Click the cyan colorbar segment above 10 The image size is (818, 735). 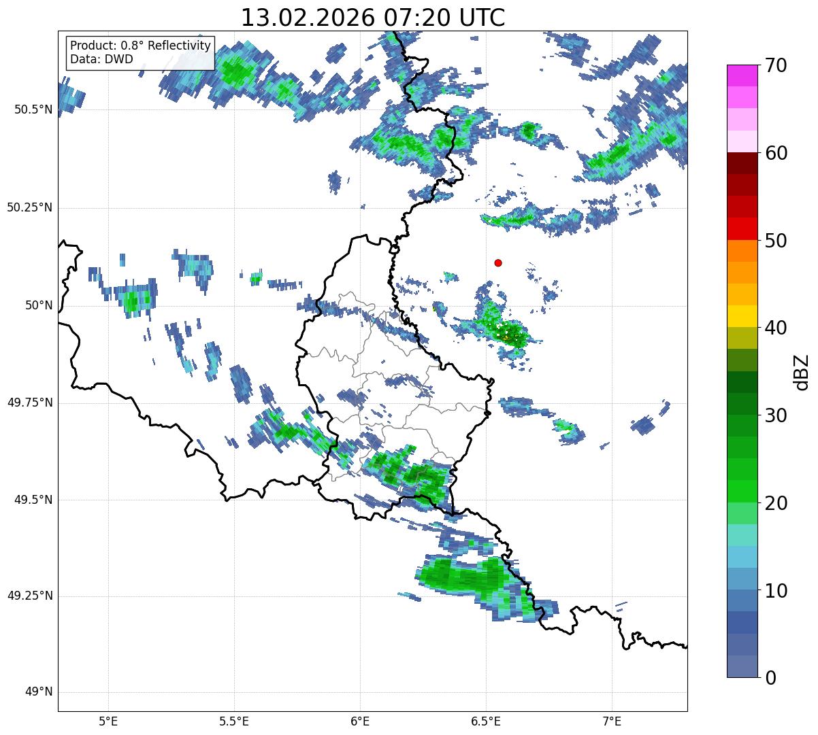pos(742,557)
